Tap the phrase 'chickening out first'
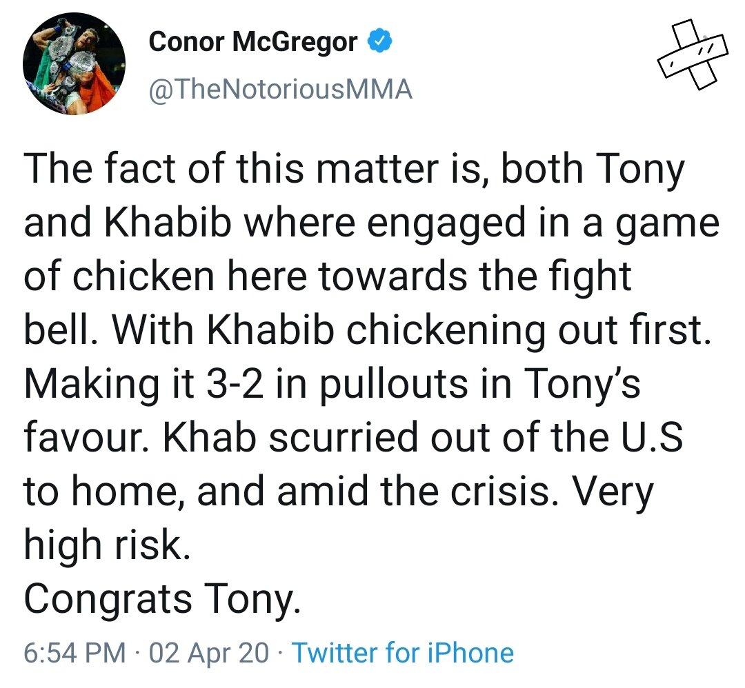The width and height of the screenshot is (745, 688). click(x=527, y=331)
